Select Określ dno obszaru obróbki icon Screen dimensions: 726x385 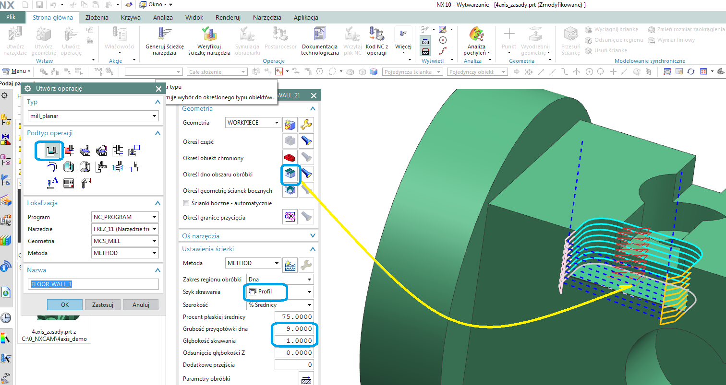pyautogui.click(x=290, y=174)
